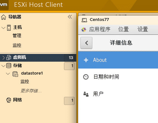
Task: Collapse the datastore1 tree node
Action: pos(8,74)
